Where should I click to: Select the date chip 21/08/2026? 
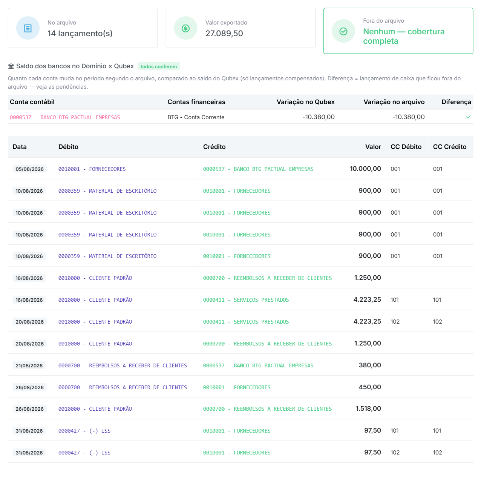29,365
